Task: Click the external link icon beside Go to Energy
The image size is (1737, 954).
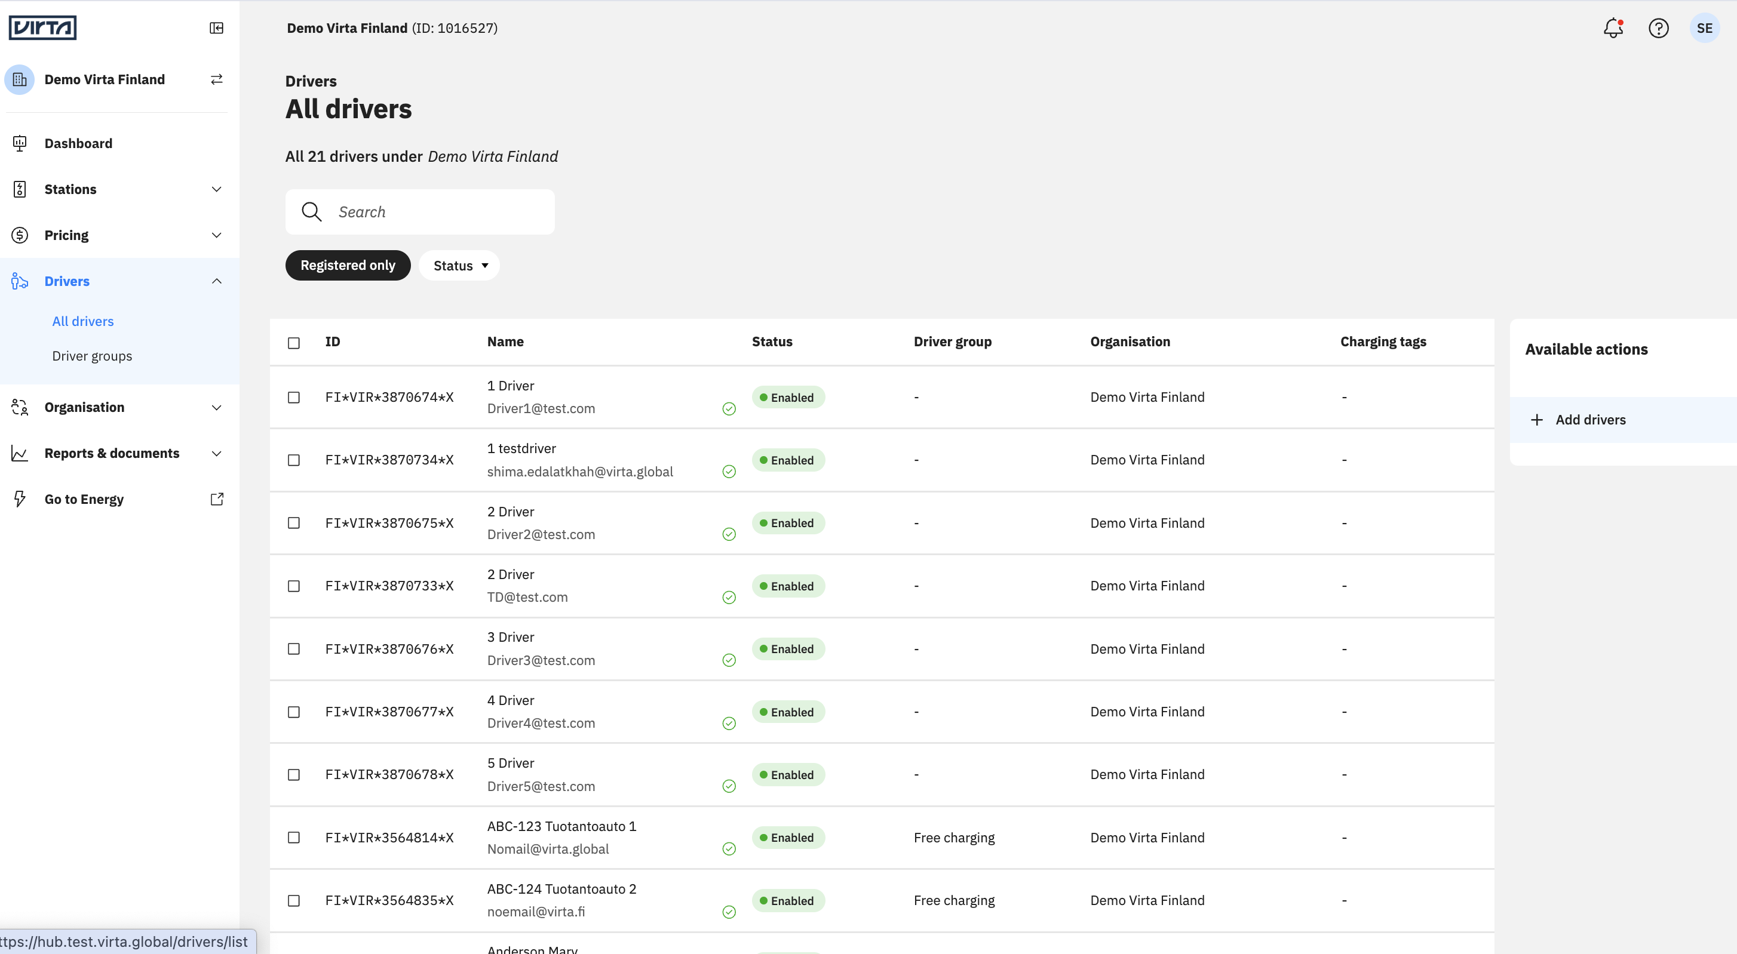Action: point(216,499)
